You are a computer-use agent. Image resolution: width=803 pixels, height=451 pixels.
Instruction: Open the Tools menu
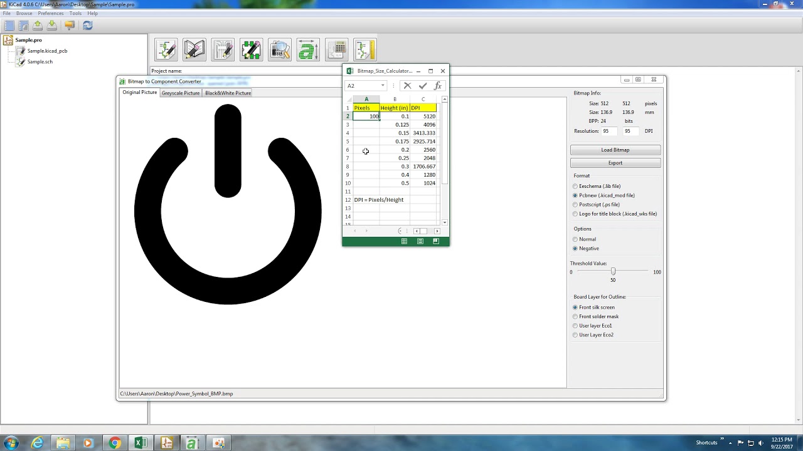(75, 13)
